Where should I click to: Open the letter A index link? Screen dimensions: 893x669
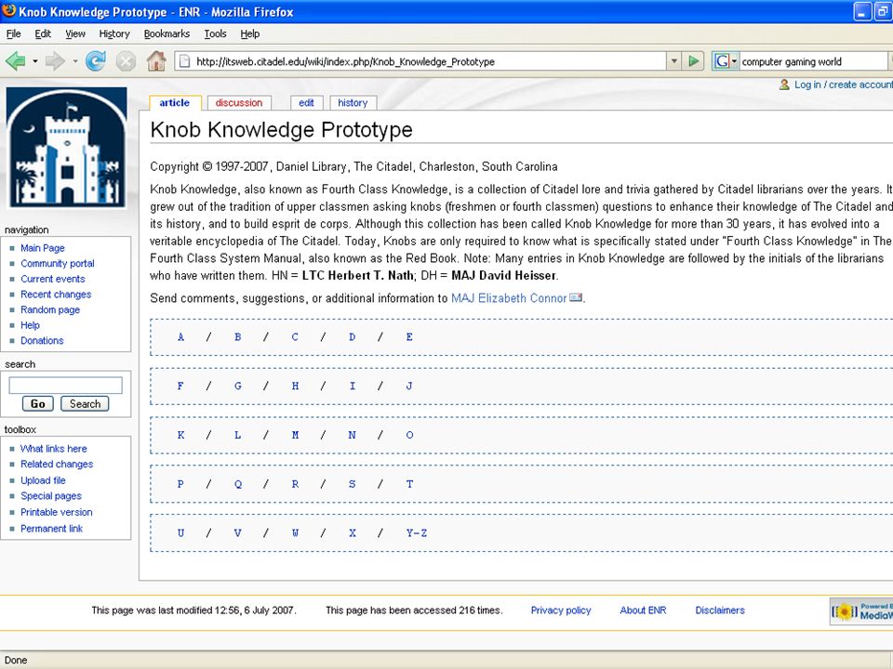tap(180, 336)
